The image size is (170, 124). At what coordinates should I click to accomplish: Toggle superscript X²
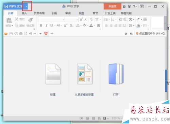pyautogui.click(x=66, y=25)
